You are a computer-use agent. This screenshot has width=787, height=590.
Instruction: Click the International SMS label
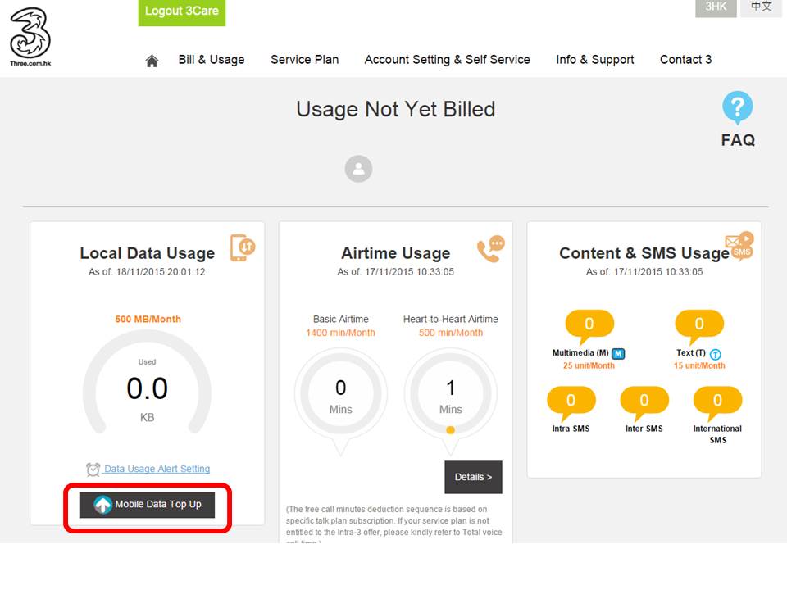[x=718, y=434]
